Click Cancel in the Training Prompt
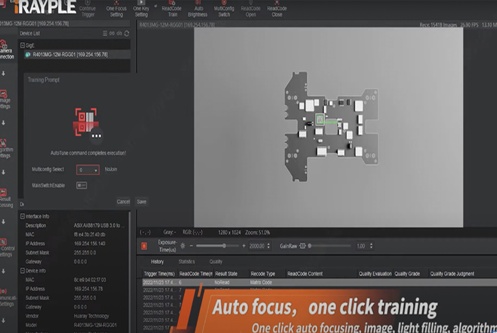 (x=123, y=202)
